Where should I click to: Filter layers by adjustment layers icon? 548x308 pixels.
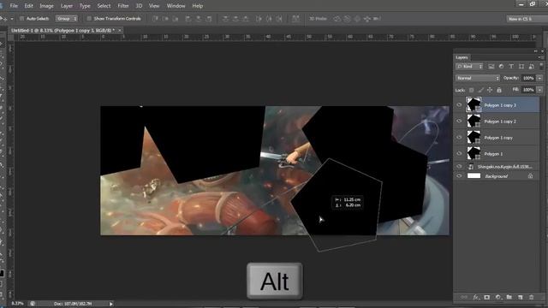click(501, 67)
